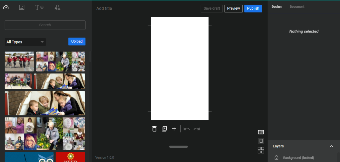Open the upload media tab icon

pos(6,7)
